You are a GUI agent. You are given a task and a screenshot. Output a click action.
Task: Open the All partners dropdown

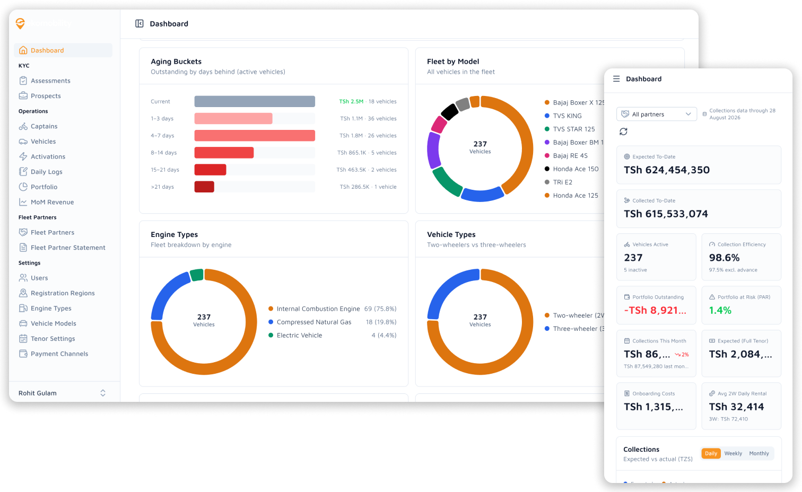[x=657, y=114]
